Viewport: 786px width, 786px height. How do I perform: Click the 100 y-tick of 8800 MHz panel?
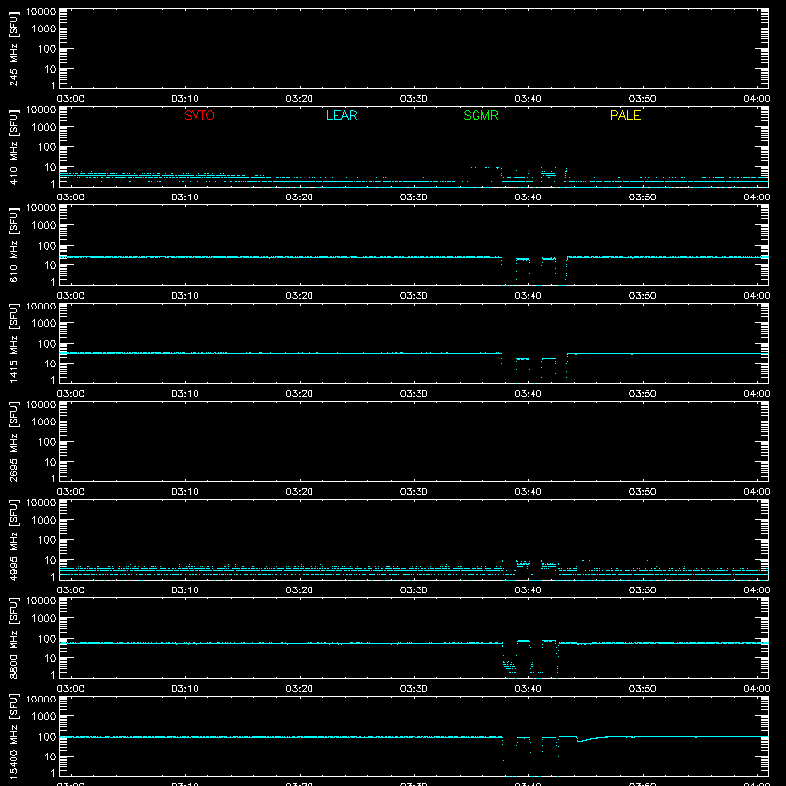(47, 639)
